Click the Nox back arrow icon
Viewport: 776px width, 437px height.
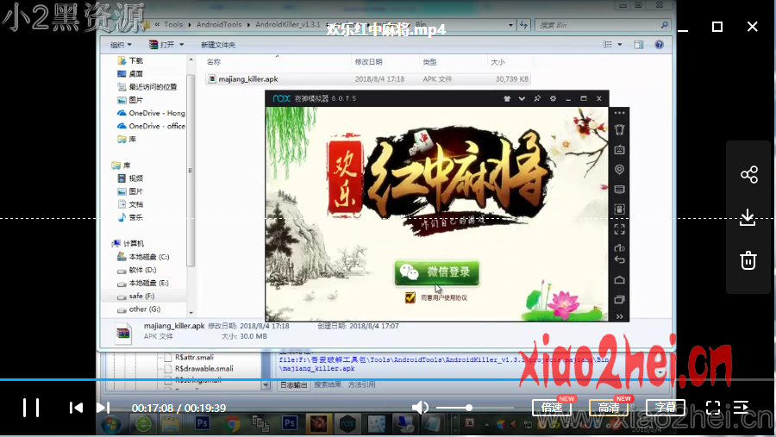[x=619, y=259]
